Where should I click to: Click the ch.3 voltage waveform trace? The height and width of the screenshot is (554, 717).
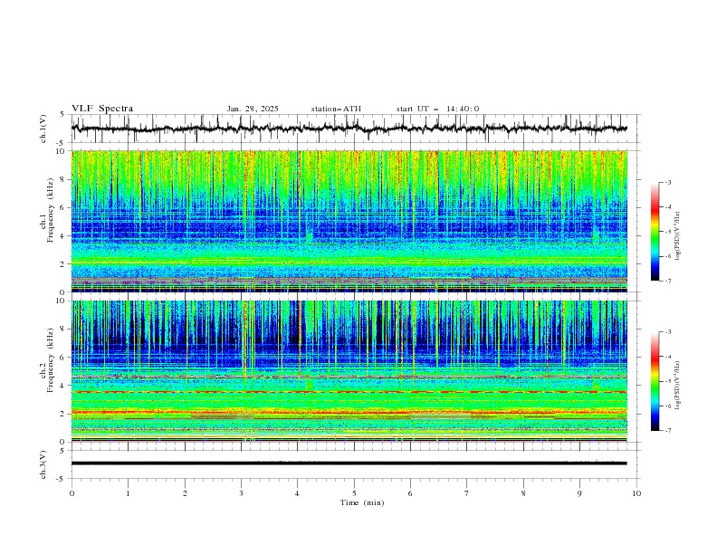pos(349,463)
